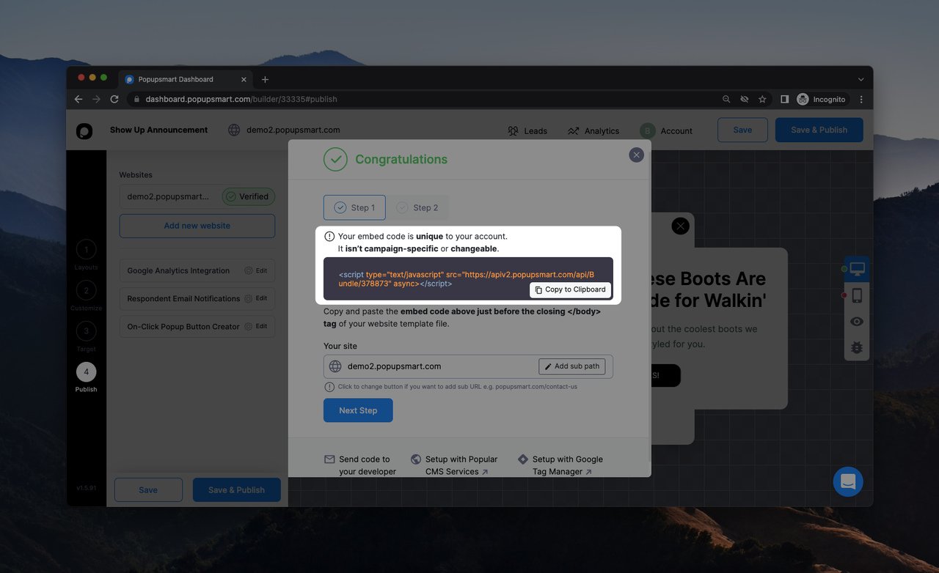Viewport: 939px width, 573px height.
Task: Switch to the Step 2 tab
Action: (417, 207)
